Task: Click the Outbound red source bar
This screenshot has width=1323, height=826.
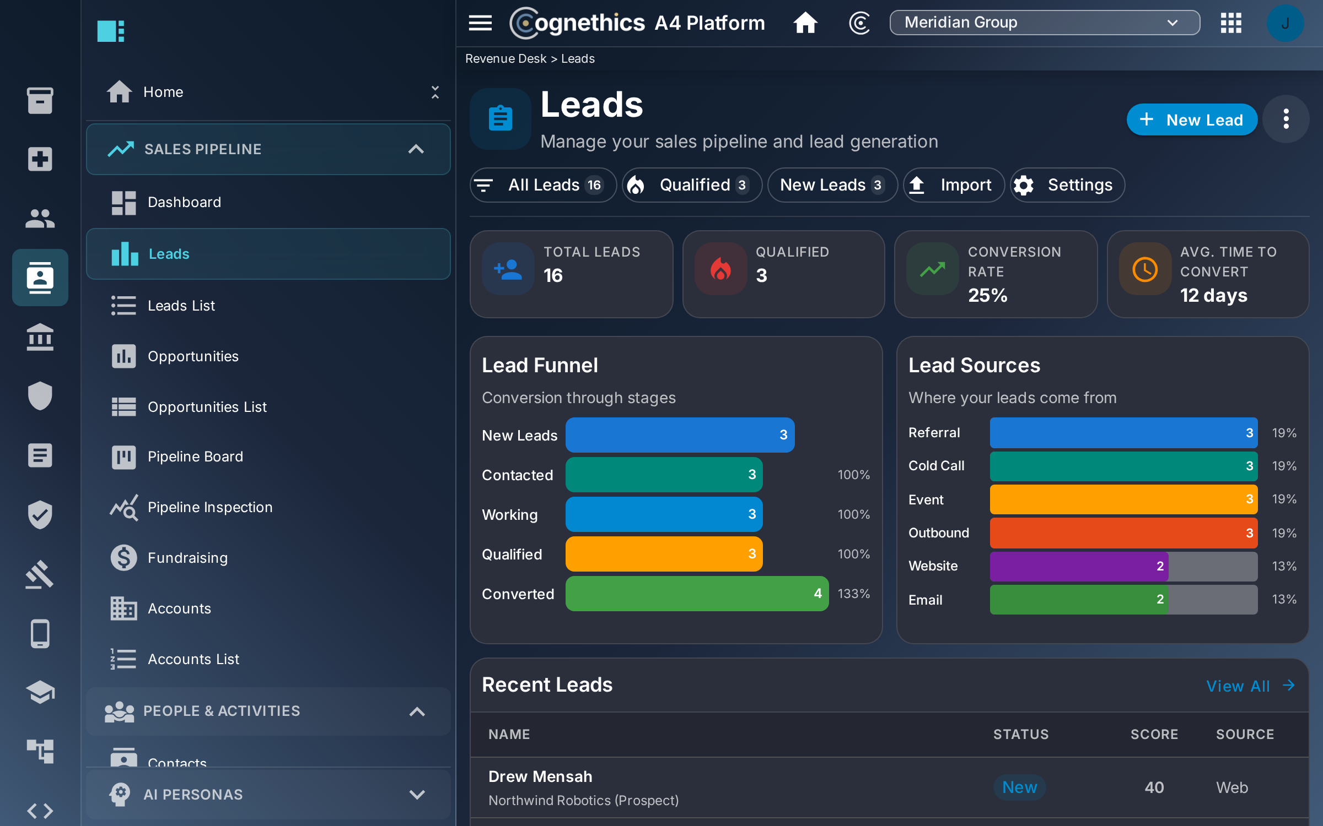Action: click(1123, 533)
